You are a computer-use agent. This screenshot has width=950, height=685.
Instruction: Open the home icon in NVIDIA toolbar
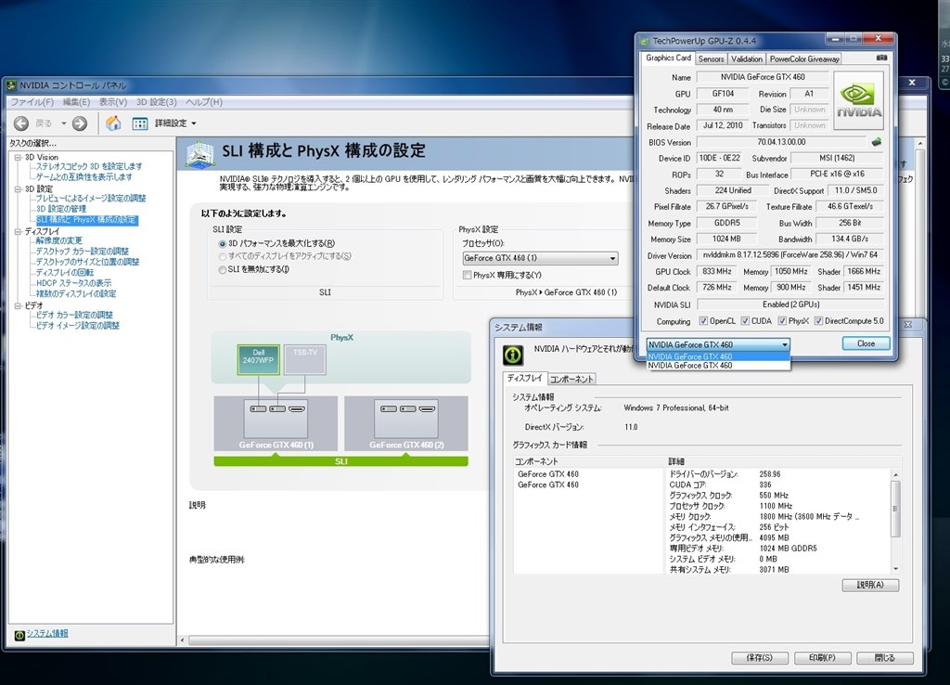113,123
